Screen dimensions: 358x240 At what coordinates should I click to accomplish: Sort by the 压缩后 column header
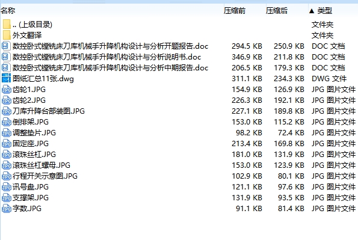(277, 10)
